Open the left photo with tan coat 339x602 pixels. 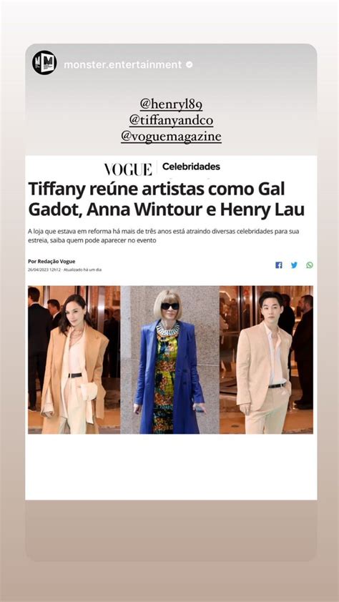tap(74, 360)
